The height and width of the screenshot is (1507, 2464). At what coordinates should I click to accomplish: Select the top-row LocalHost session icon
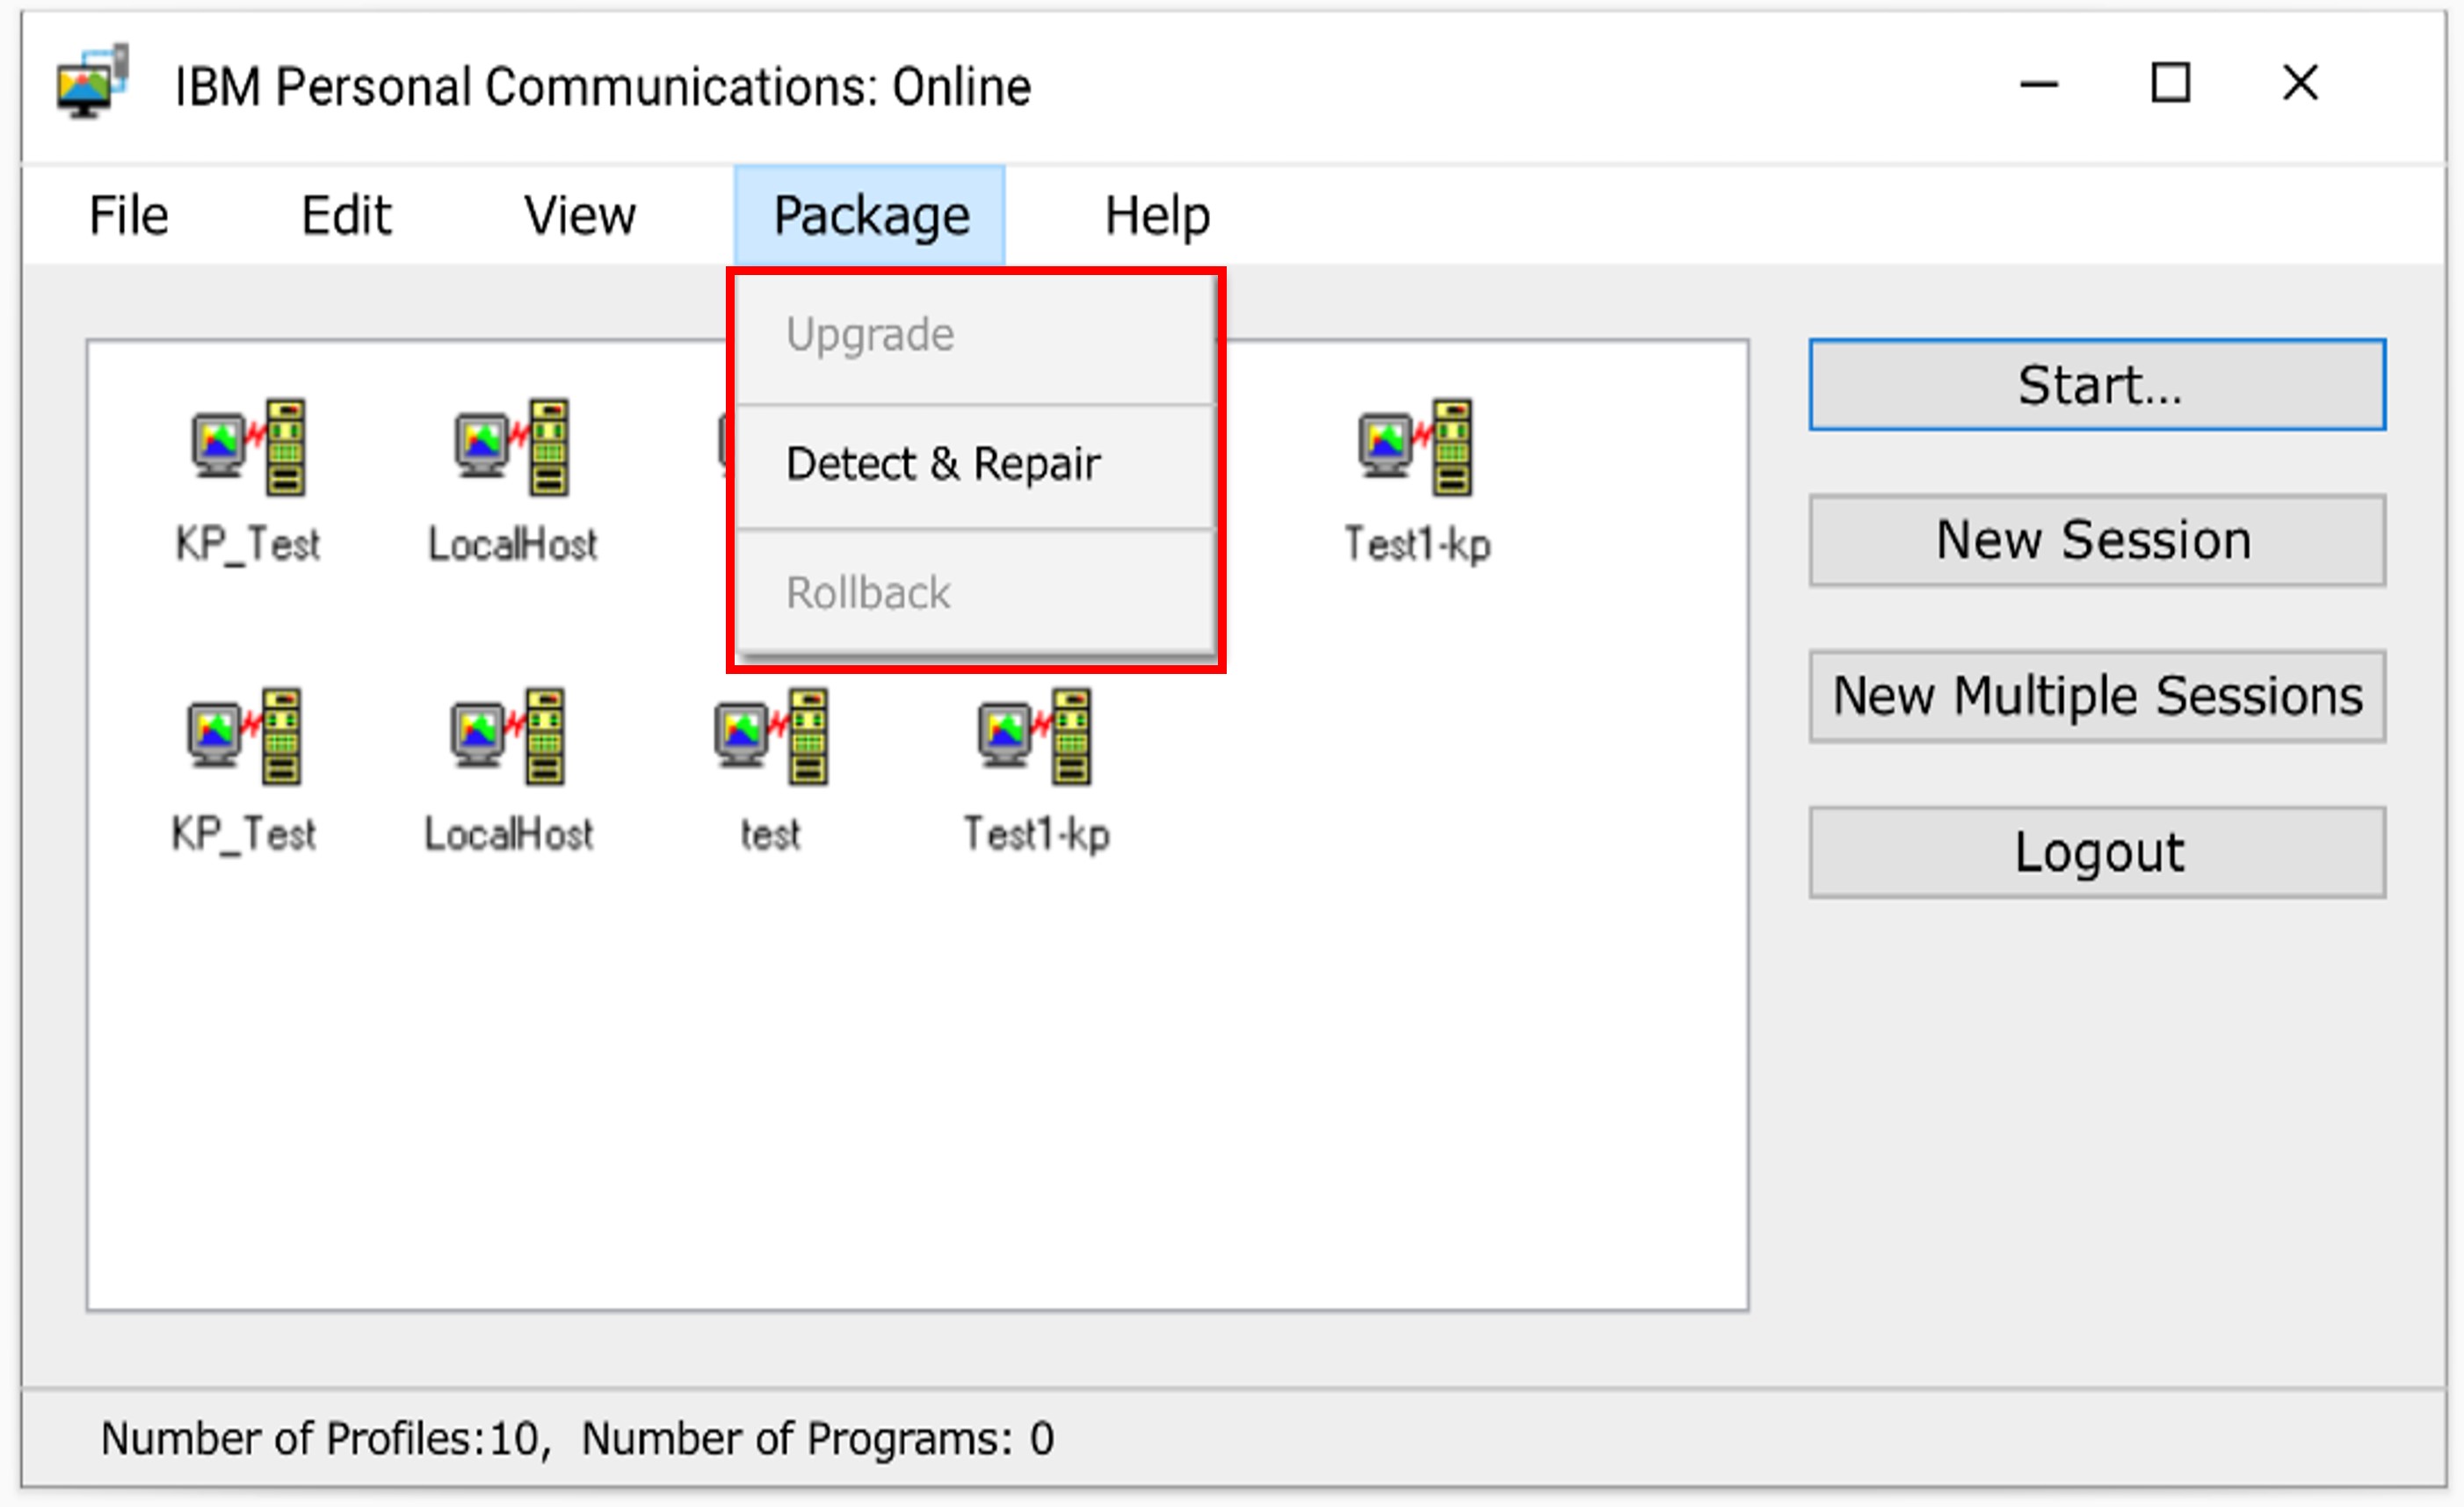512,447
